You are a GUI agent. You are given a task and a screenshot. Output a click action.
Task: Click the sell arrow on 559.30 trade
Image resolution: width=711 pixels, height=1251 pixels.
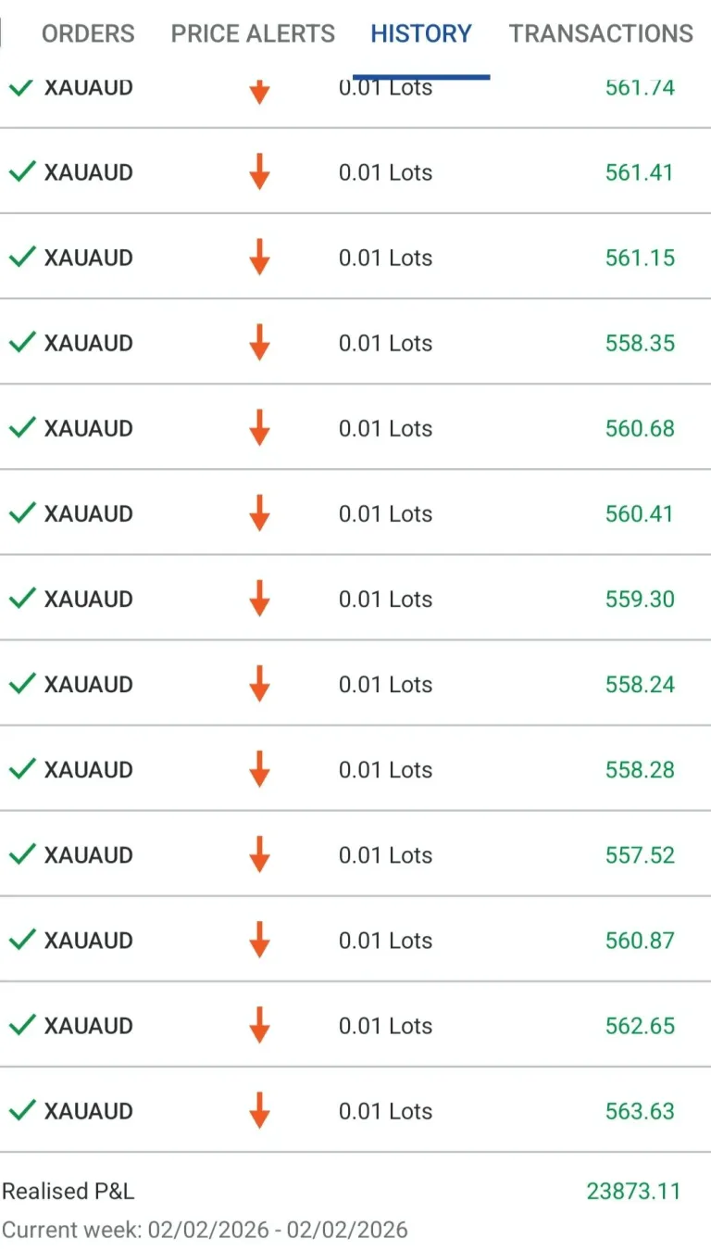[259, 599]
